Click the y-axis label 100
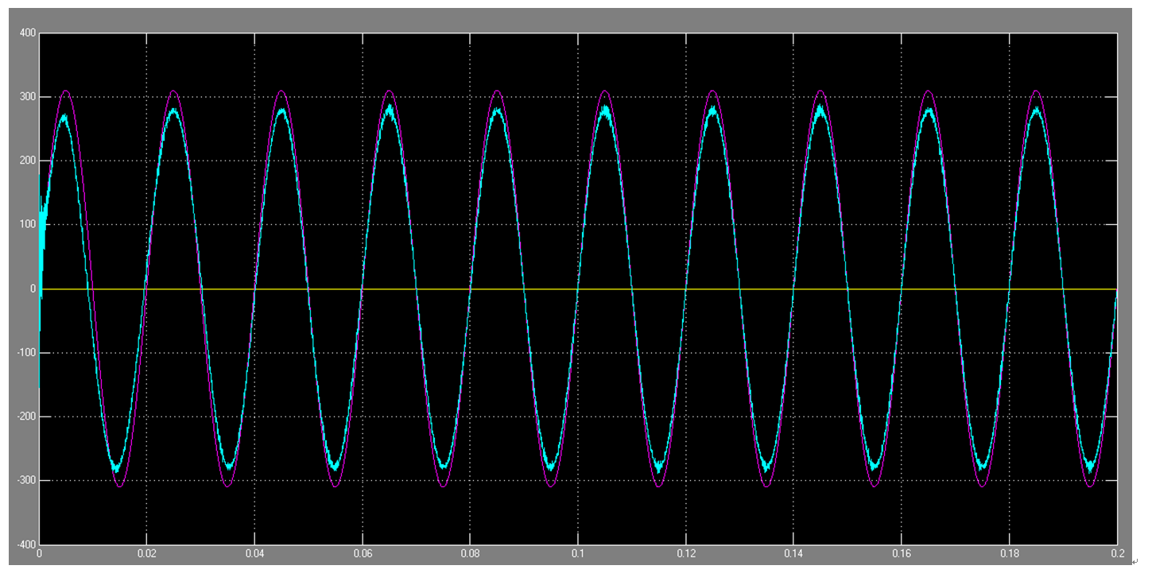 point(29,225)
